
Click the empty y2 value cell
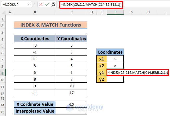pyautogui.click(x=115, y=79)
